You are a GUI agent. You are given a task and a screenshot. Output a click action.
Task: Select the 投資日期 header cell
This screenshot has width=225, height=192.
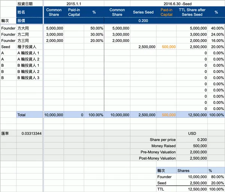pos(29,4)
